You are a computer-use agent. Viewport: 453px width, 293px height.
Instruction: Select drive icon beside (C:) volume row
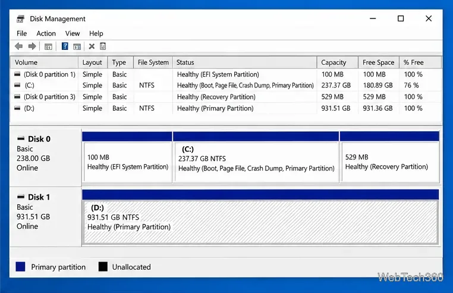(x=17, y=85)
